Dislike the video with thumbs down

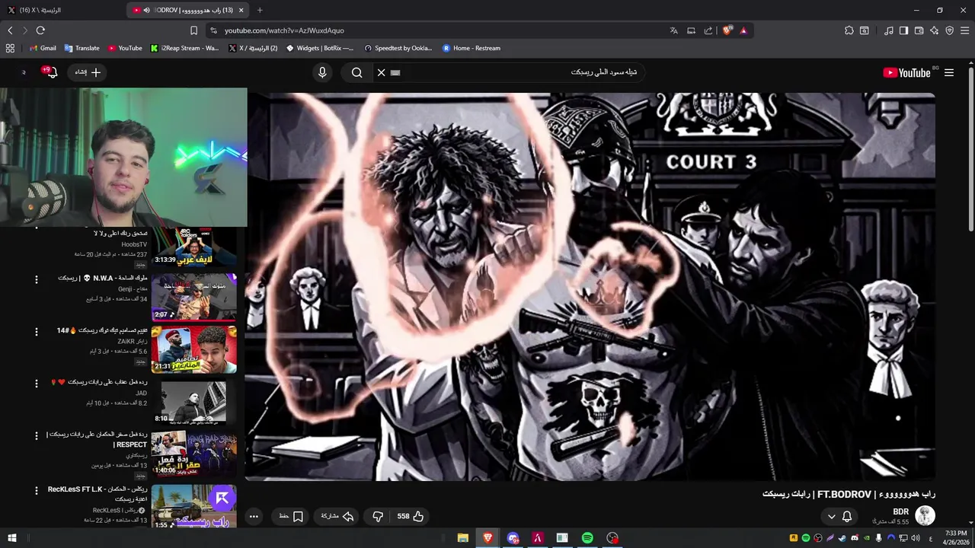tap(378, 516)
